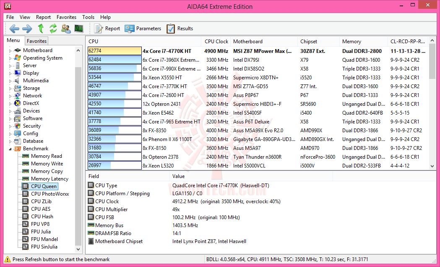
Task: Switch to the Favorites tab
Action: tap(36, 41)
